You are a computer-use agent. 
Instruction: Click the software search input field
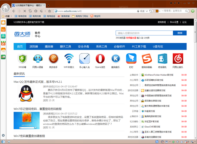144,33
